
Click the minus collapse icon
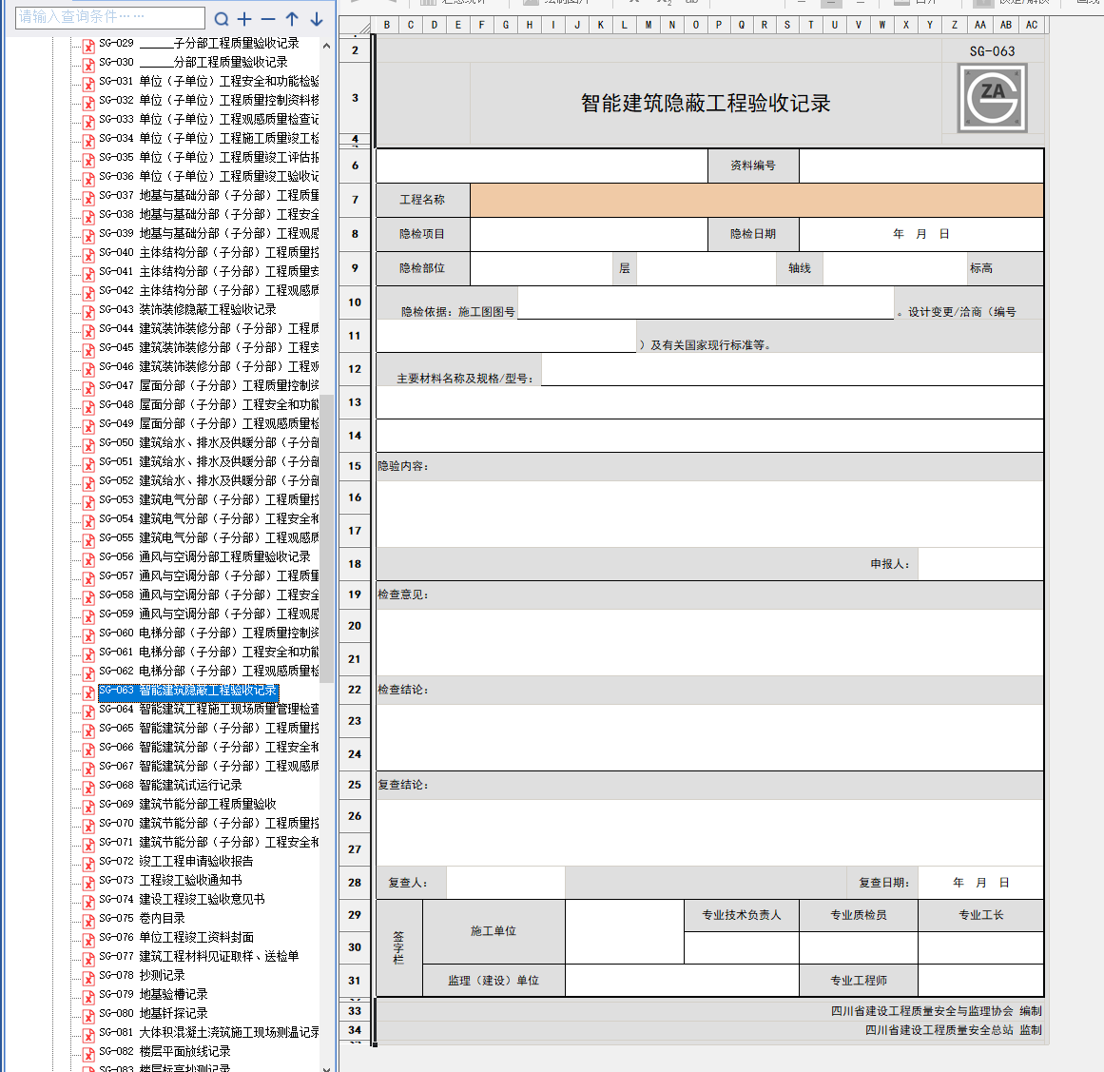pyautogui.click(x=268, y=19)
